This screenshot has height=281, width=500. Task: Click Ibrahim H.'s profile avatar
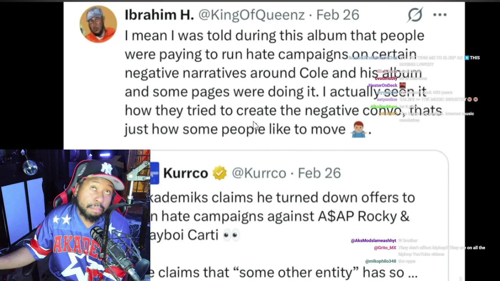click(x=98, y=24)
